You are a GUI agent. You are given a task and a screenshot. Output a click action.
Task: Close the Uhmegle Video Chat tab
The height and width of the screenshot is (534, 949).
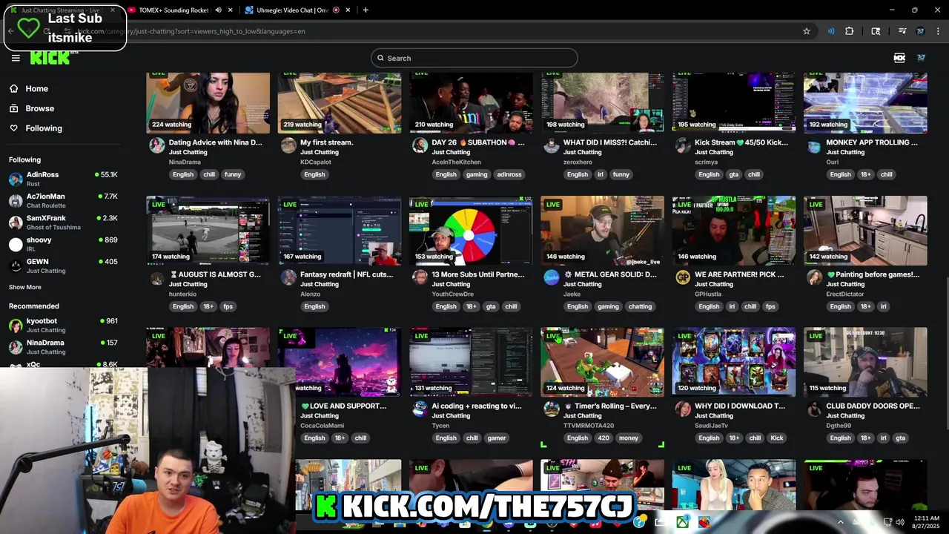(348, 10)
